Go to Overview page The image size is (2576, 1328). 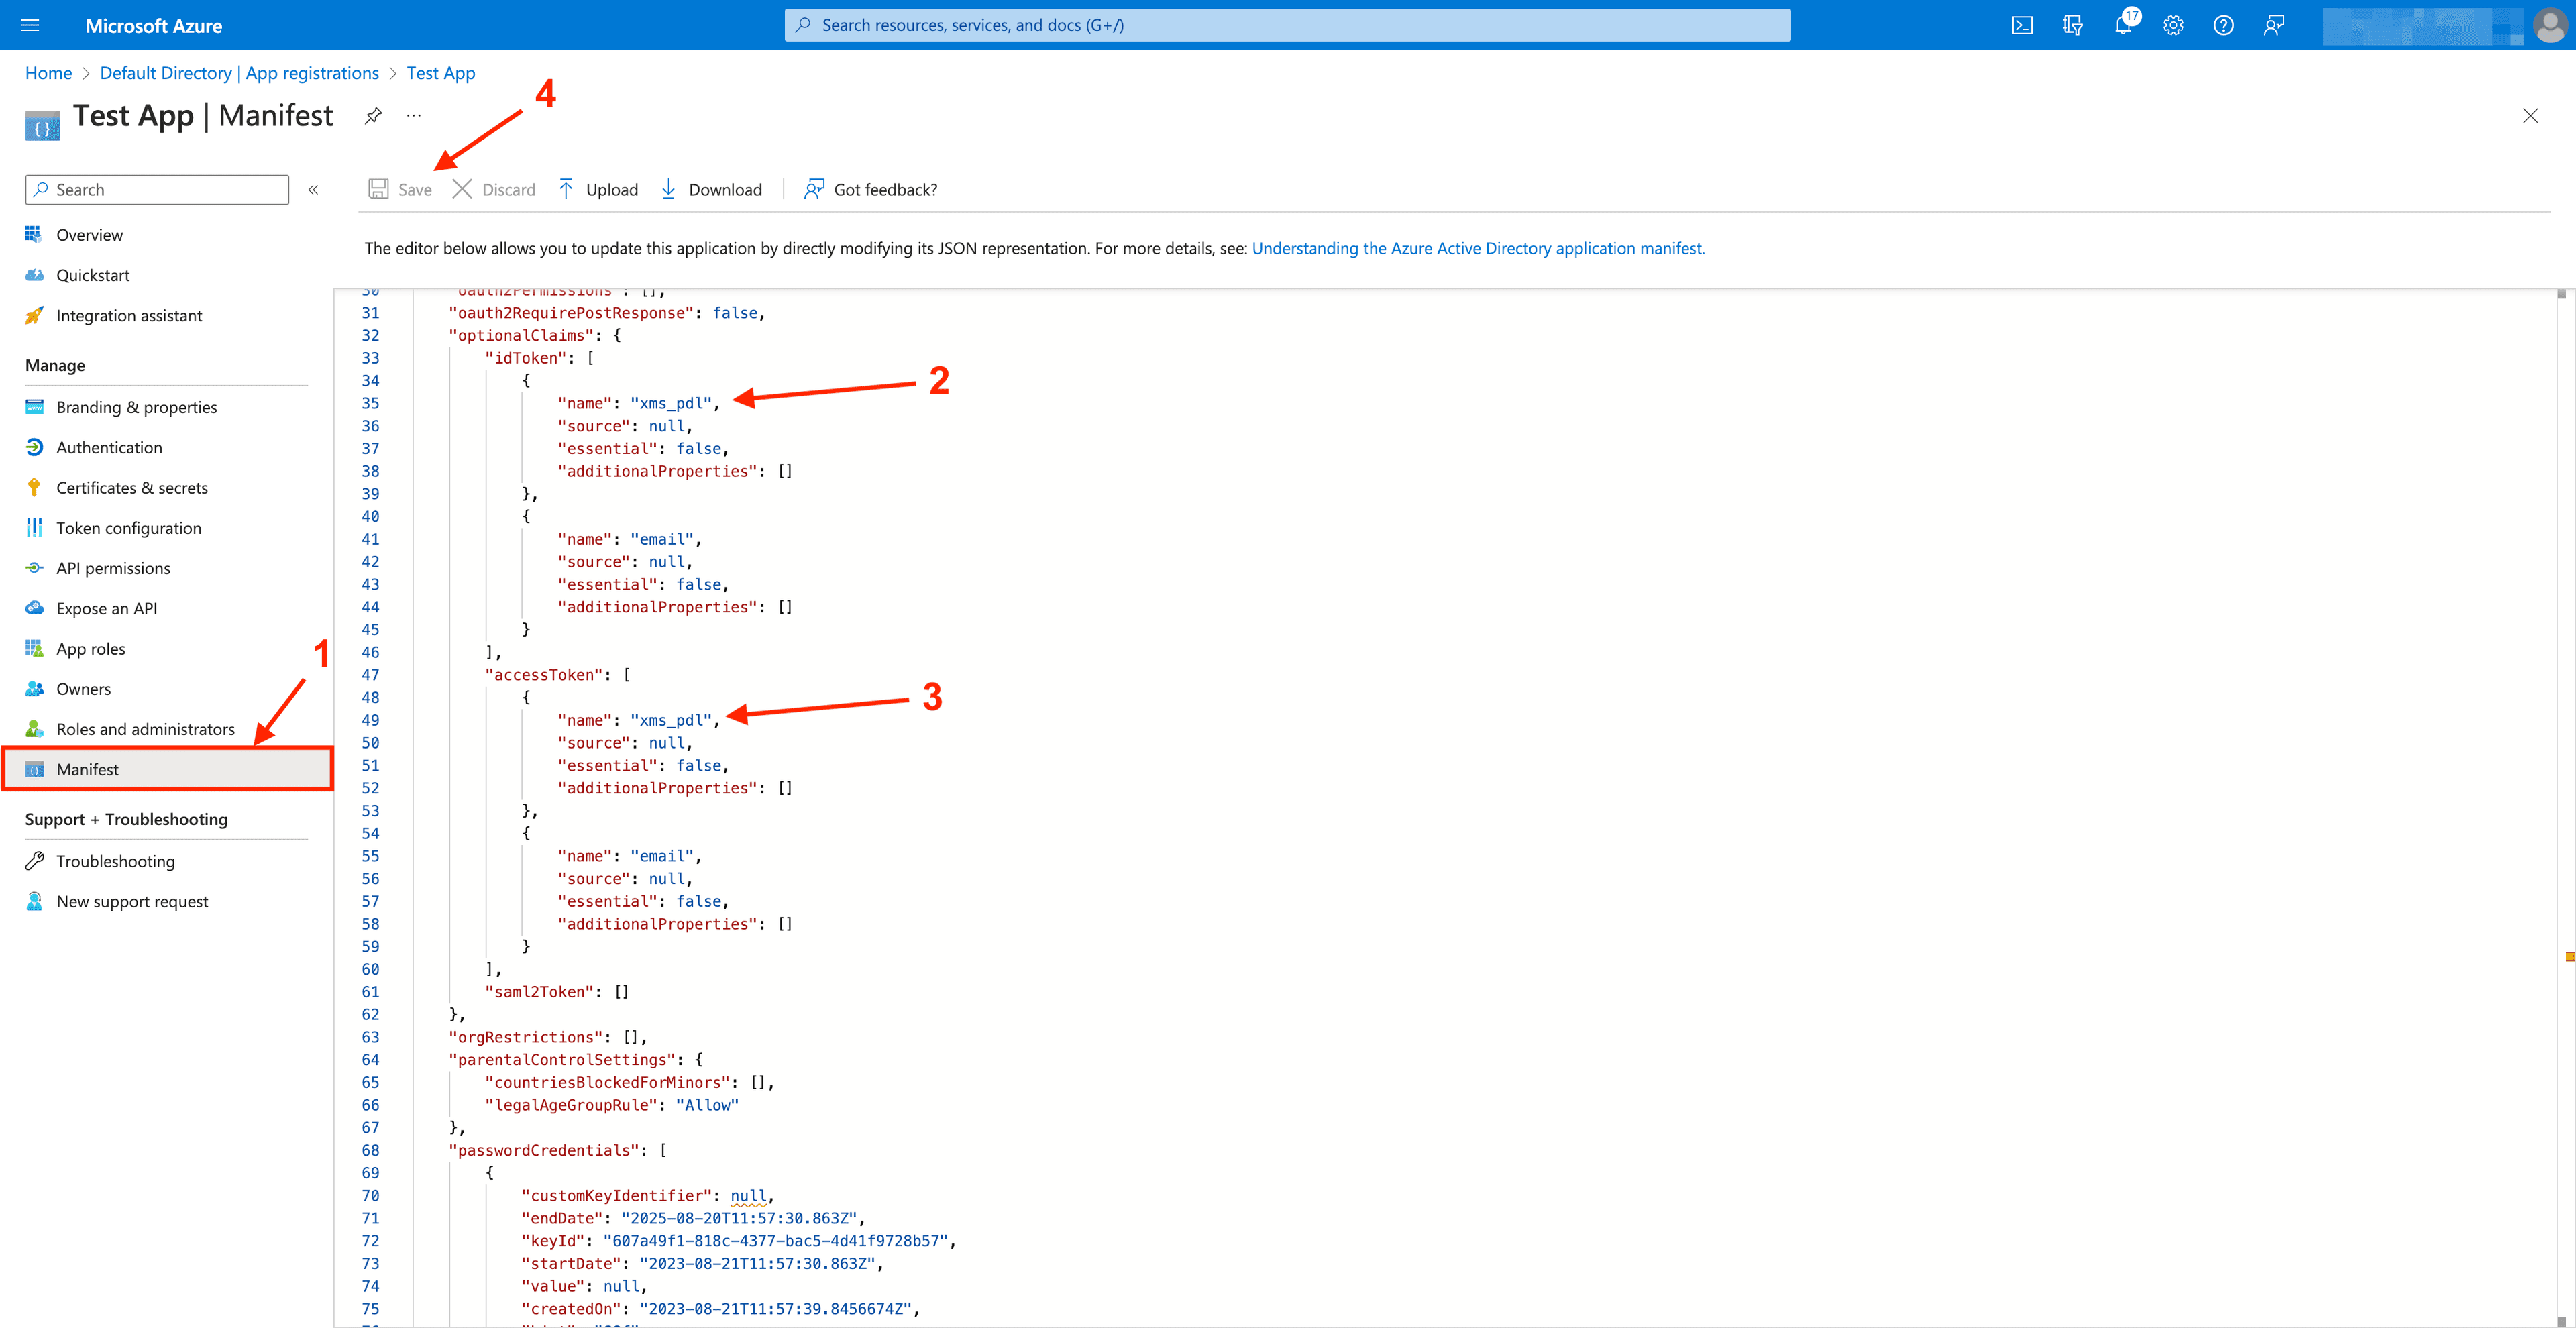pyautogui.click(x=89, y=235)
